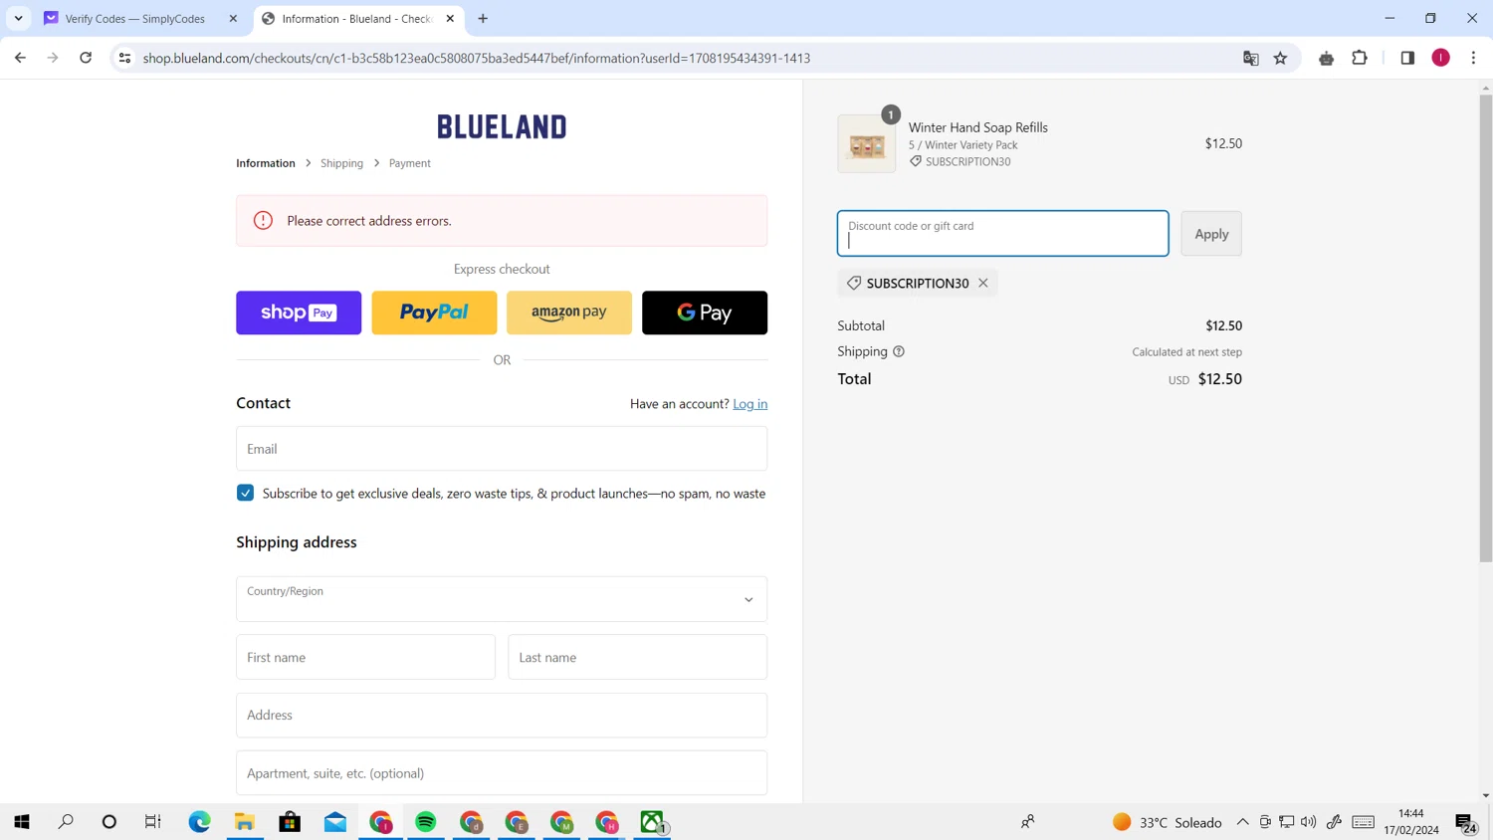The height and width of the screenshot is (840, 1493).
Task: Open the clock and date showing 14:44
Action: (x=1411, y=822)
